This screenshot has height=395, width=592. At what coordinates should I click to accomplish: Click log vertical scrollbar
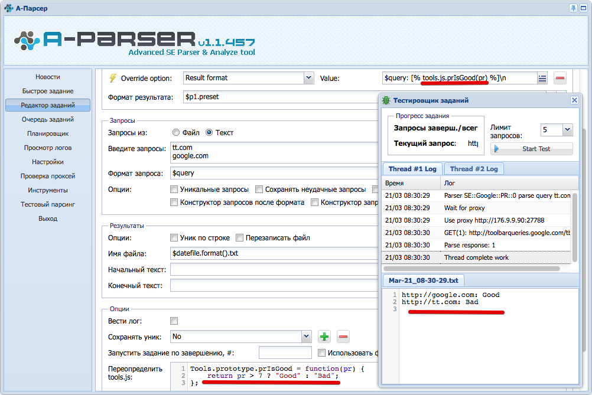[x=575, y=227]
